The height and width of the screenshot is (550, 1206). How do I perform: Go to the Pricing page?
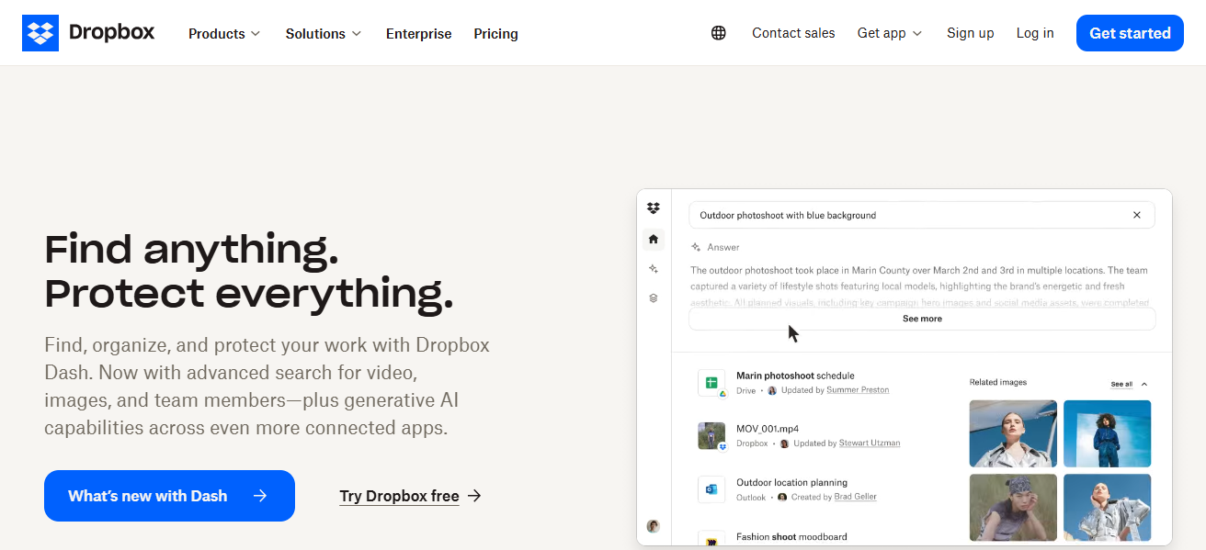click(495, 34)
